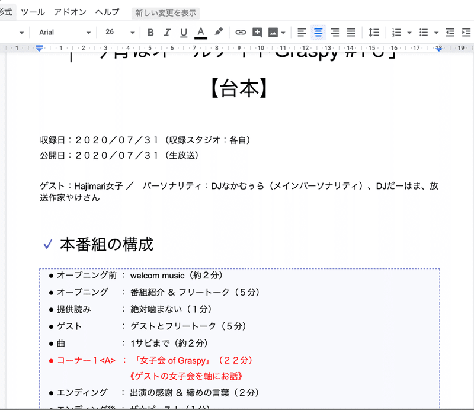Click the right indent marker on ruler

click(x=438, y=49)
